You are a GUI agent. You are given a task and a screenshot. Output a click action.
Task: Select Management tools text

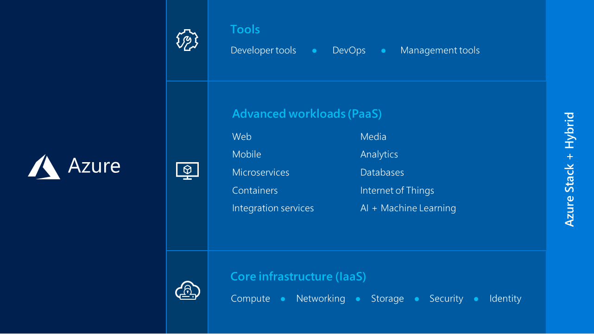click(x=440, y=50)
